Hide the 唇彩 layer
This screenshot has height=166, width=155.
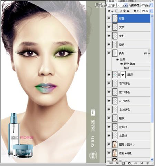click(x=109, y=75)
